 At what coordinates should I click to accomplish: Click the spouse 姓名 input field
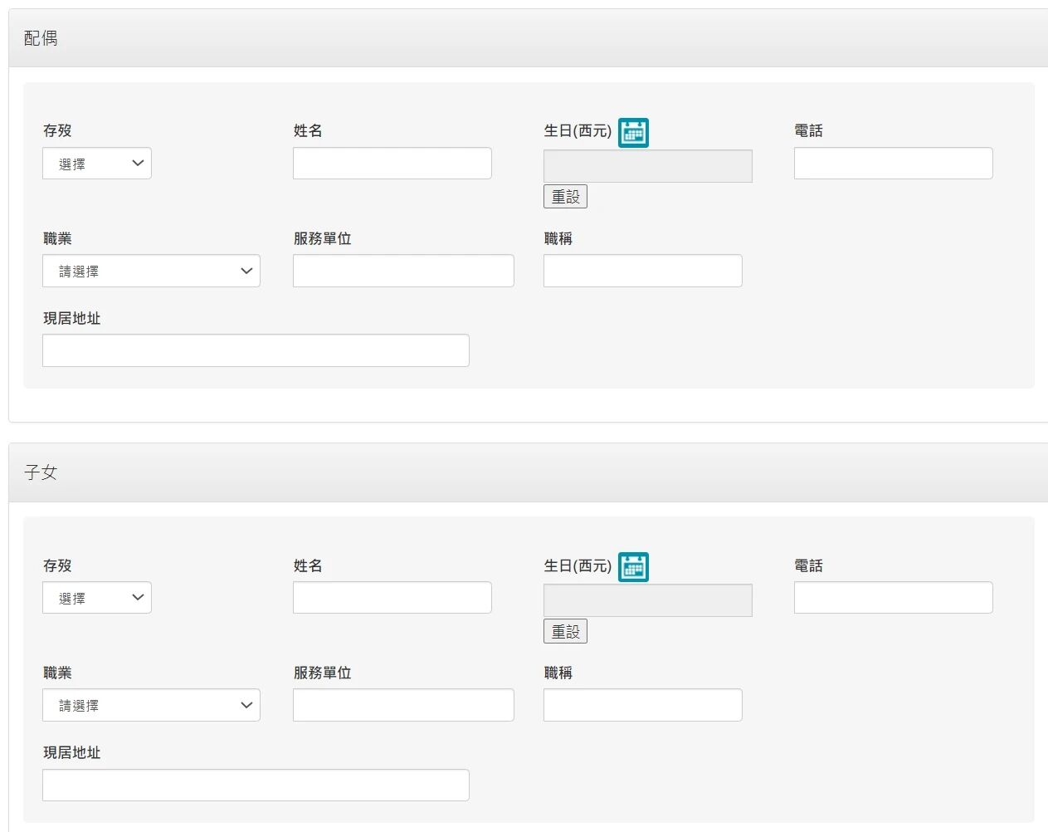click(x=392, y=164)
